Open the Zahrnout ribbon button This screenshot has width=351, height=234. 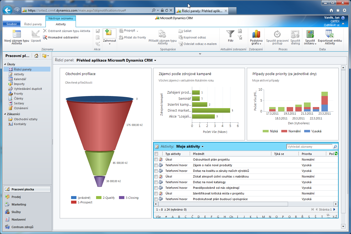110,37
